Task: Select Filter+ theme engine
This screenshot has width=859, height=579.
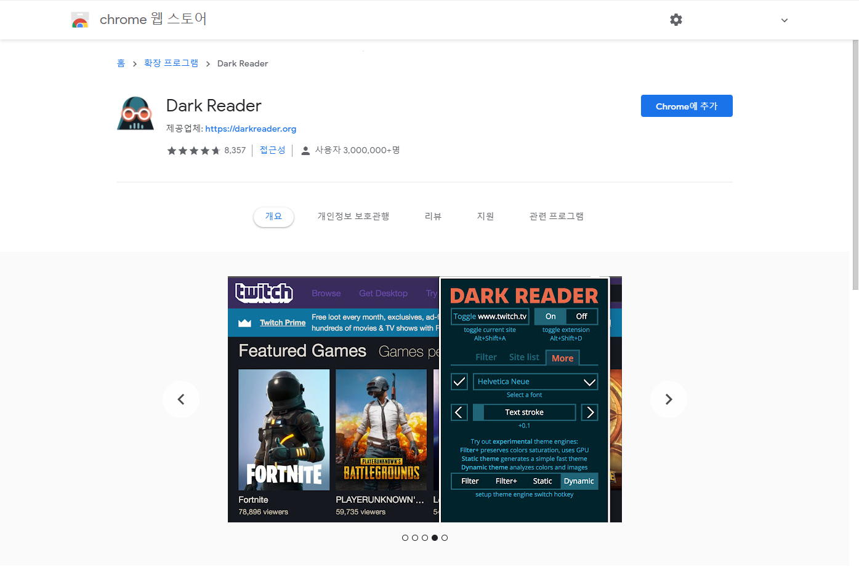Action: coord(506,481)
